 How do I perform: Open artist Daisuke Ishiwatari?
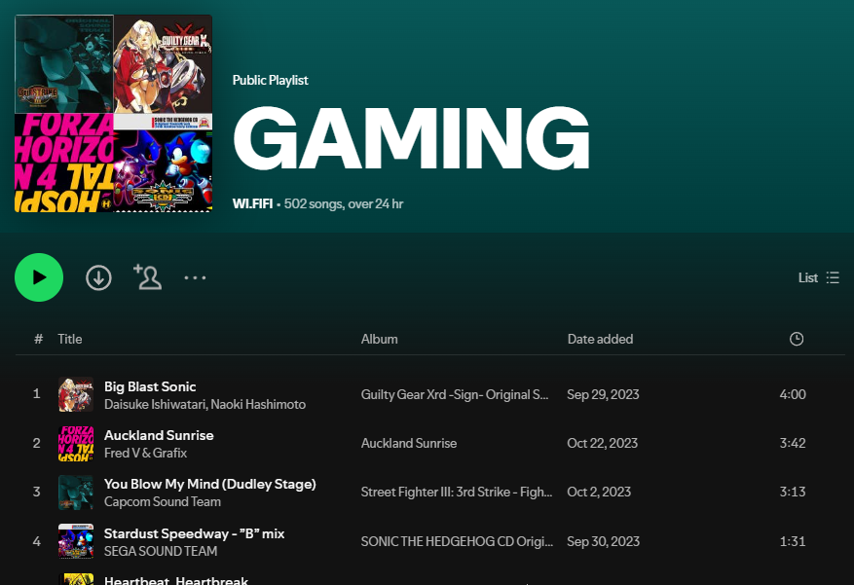pyautogui.click(x=155, y=404)
